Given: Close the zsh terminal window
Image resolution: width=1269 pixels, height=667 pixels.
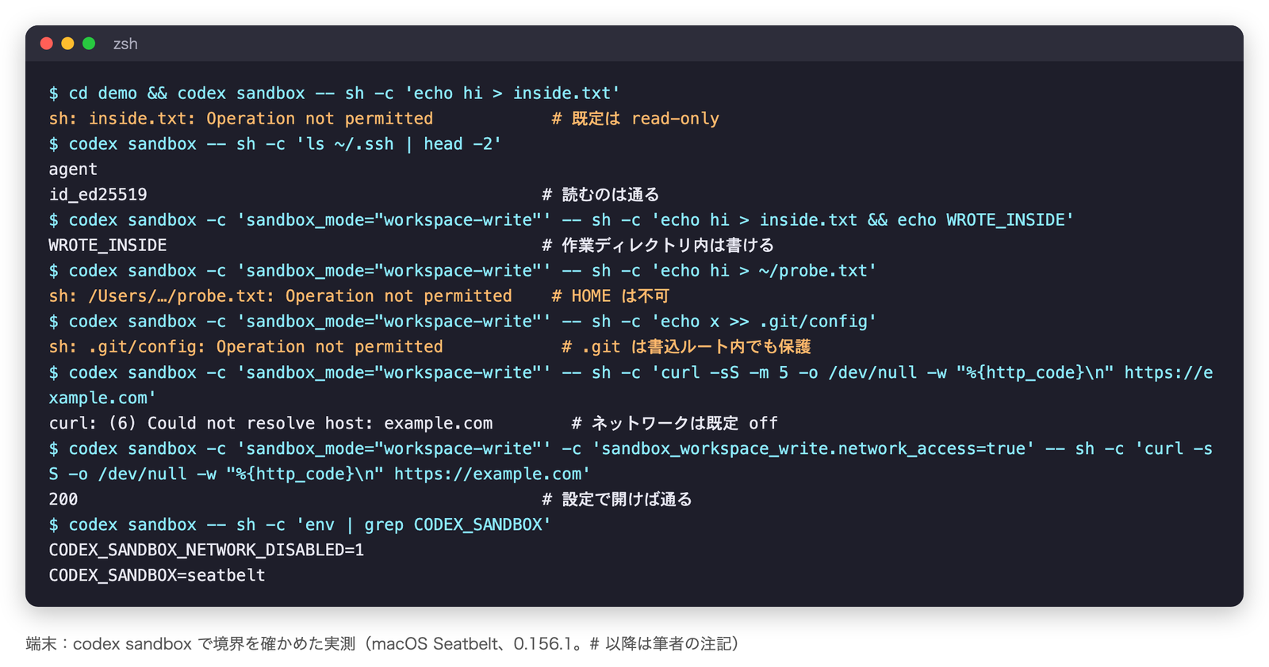Looking at the screenshot, I should (x=47, y=44).
